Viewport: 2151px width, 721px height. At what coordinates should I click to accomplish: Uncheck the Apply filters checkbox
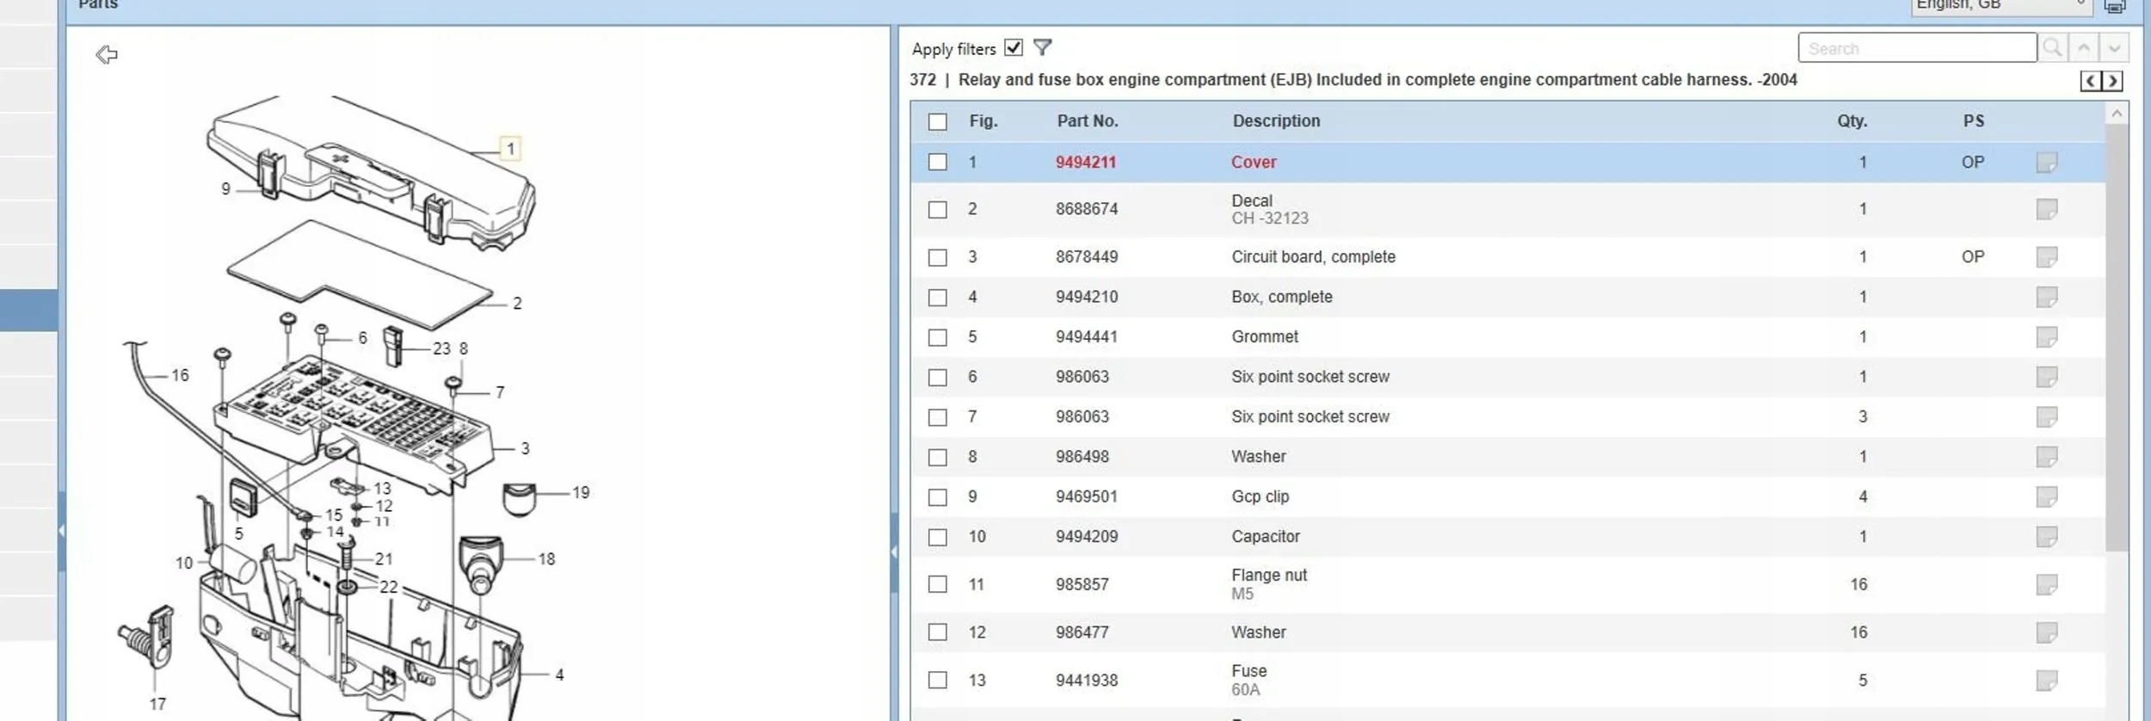(x=1014, y=48)
